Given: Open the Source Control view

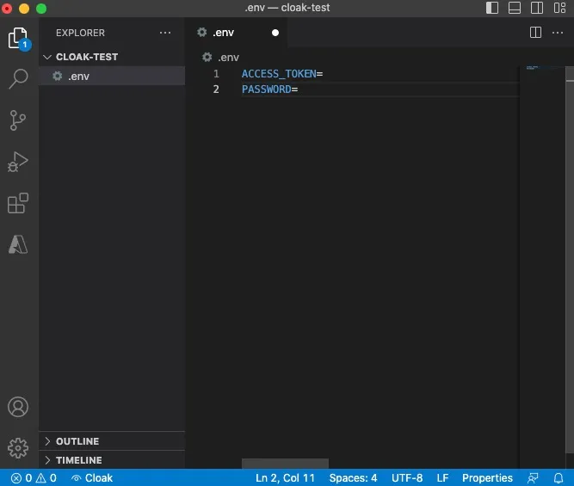Looking at the screenshot, I should click(17, 120).
